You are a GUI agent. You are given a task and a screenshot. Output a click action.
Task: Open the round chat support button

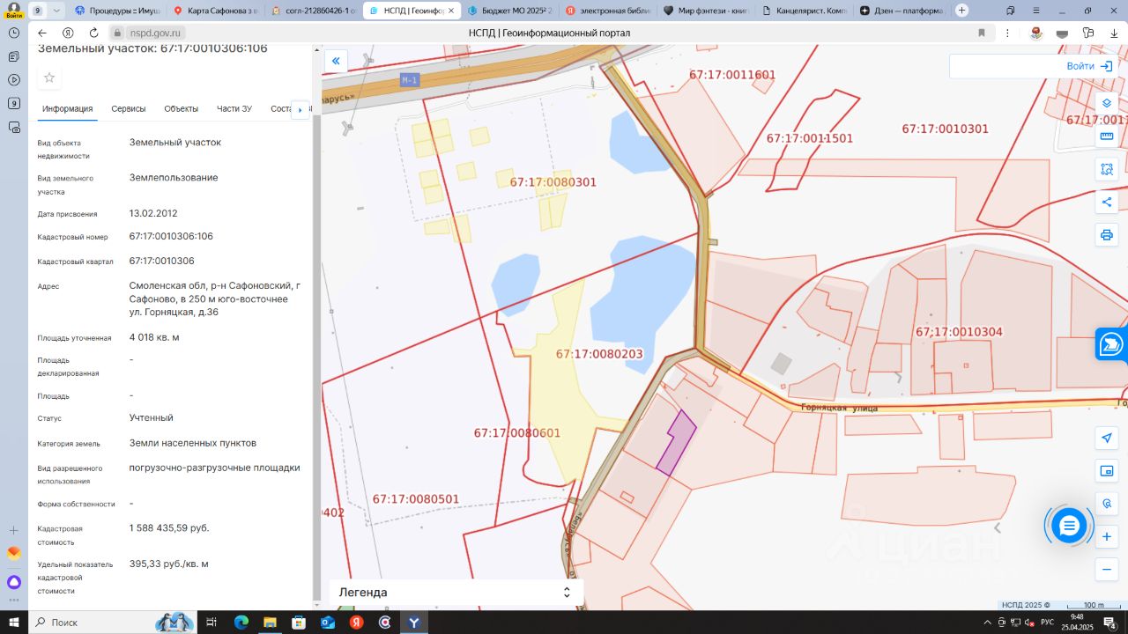(x=1069, y=526)
